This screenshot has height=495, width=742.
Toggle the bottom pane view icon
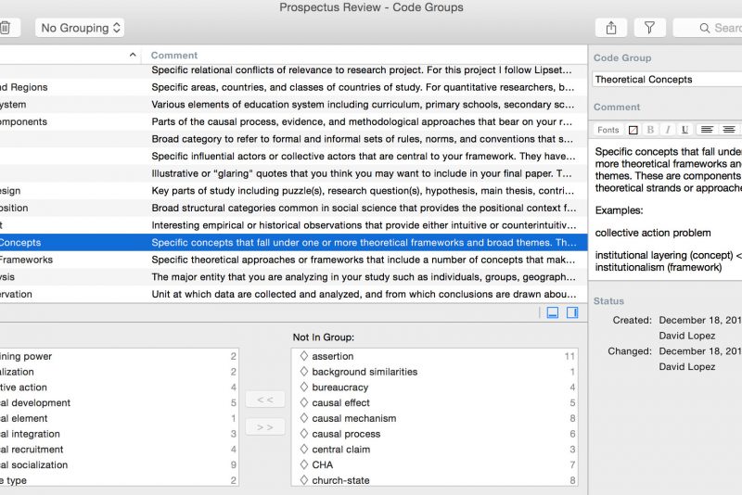pos(552,312)
